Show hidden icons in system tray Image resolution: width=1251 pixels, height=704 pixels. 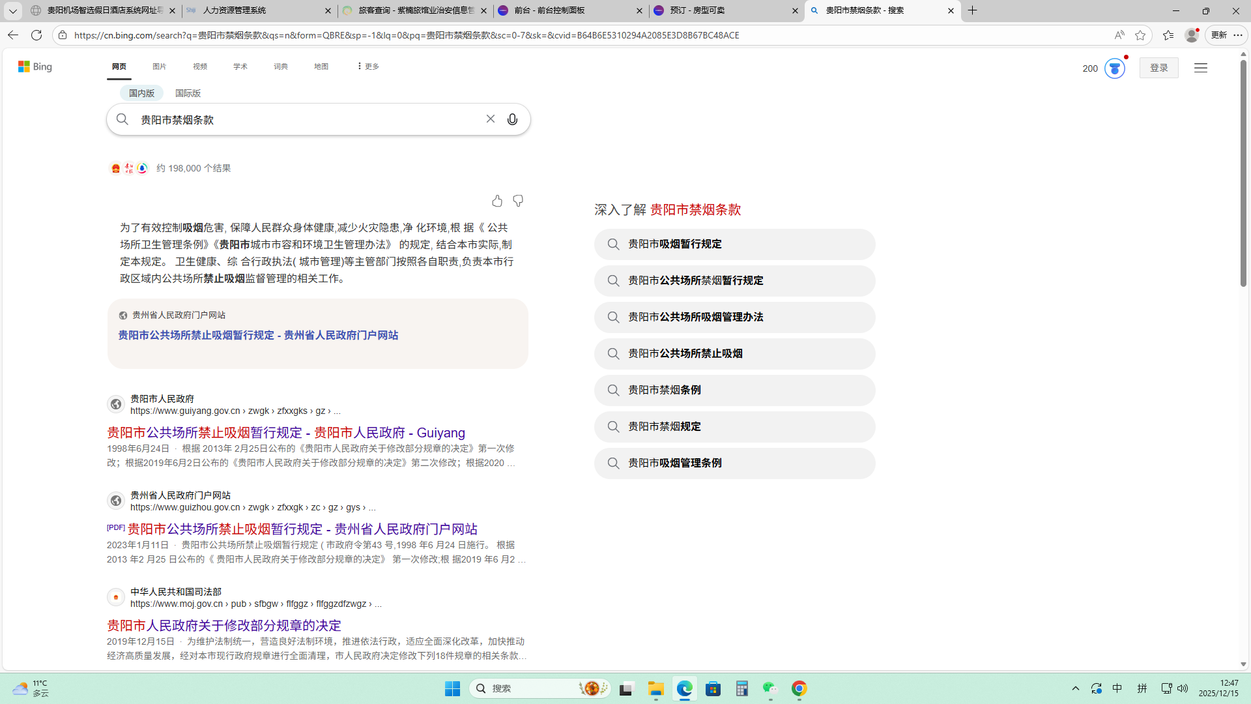[1076, 688]
